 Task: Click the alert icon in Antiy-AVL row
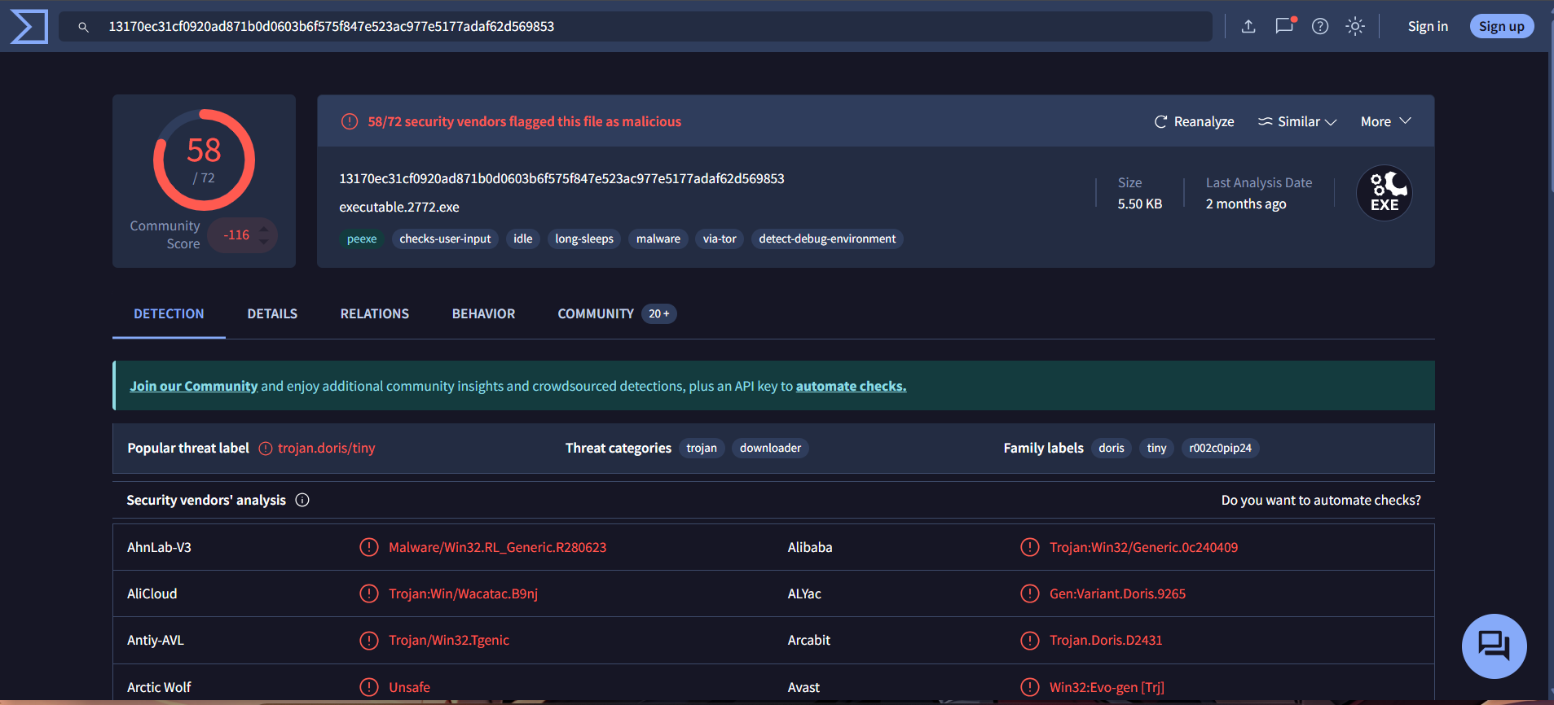(x=369, y=641)
